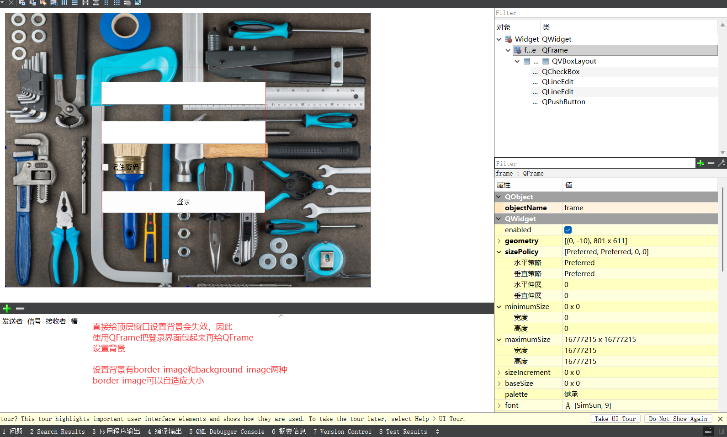Remove dynamic property with minus icon
Image resolution: width=727 pixels, height=437 pixels.
pyautogui.click(x=711, y=163)
